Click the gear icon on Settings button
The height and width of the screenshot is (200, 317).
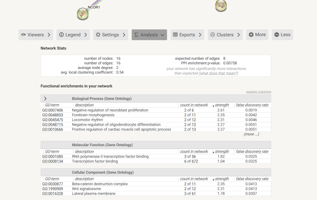(98, 35)
